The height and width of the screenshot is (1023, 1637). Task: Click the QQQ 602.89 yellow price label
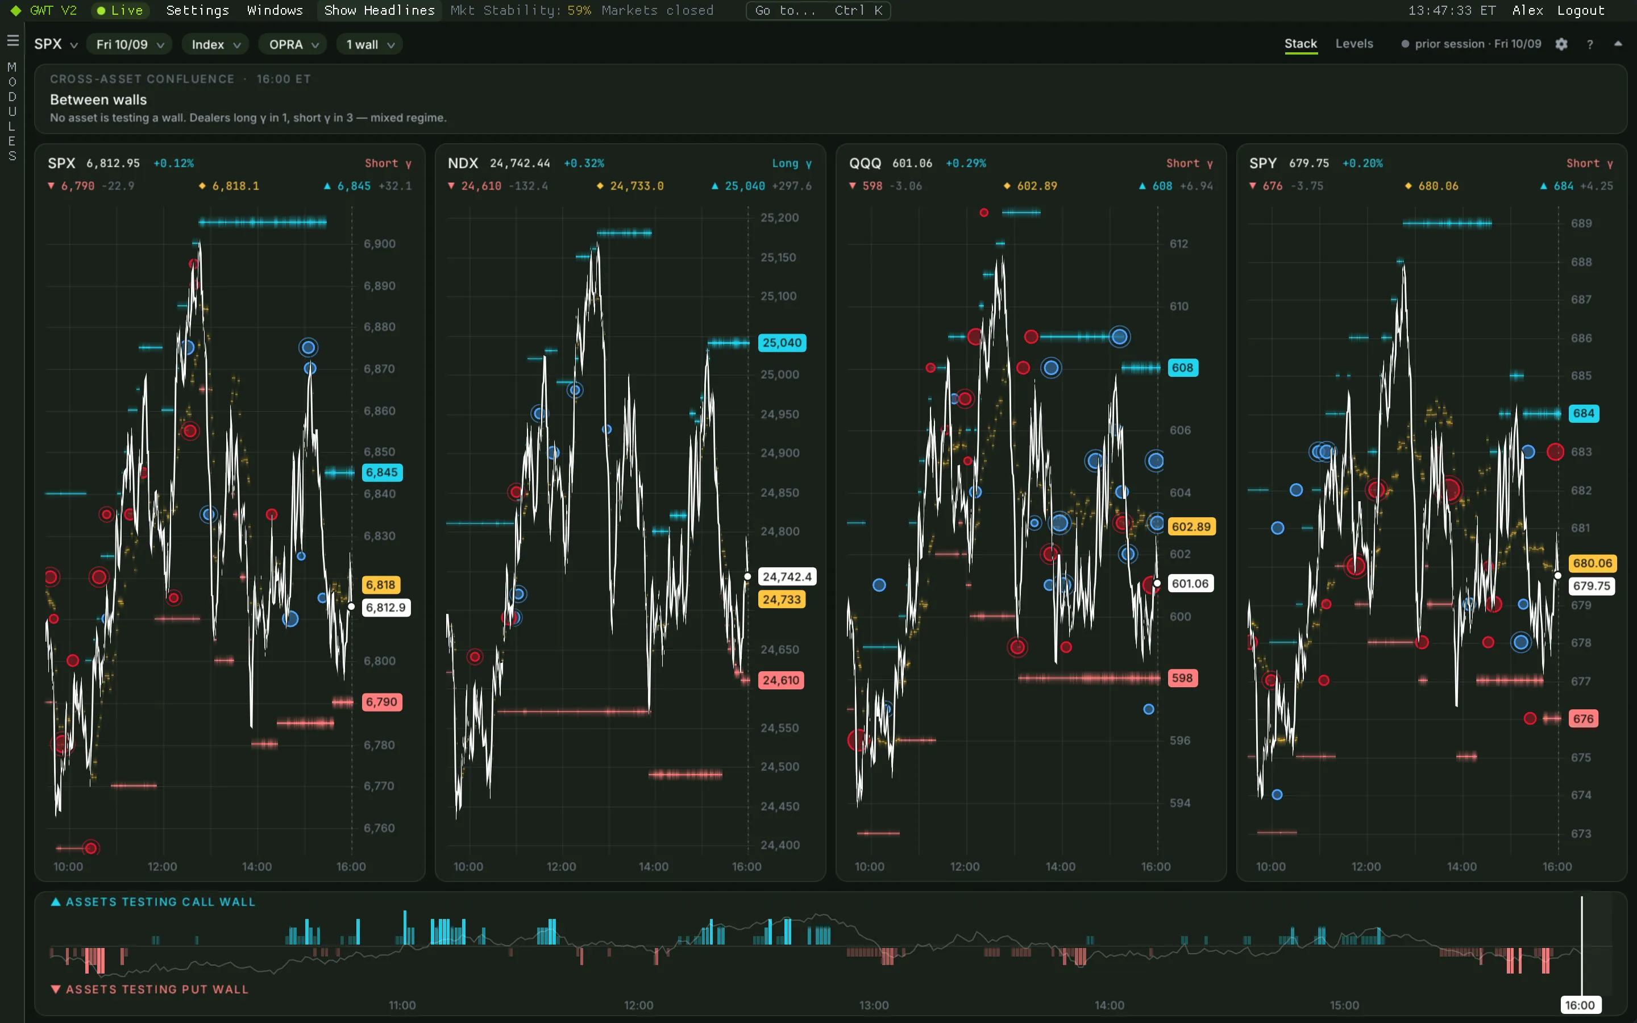[1191, 526]
